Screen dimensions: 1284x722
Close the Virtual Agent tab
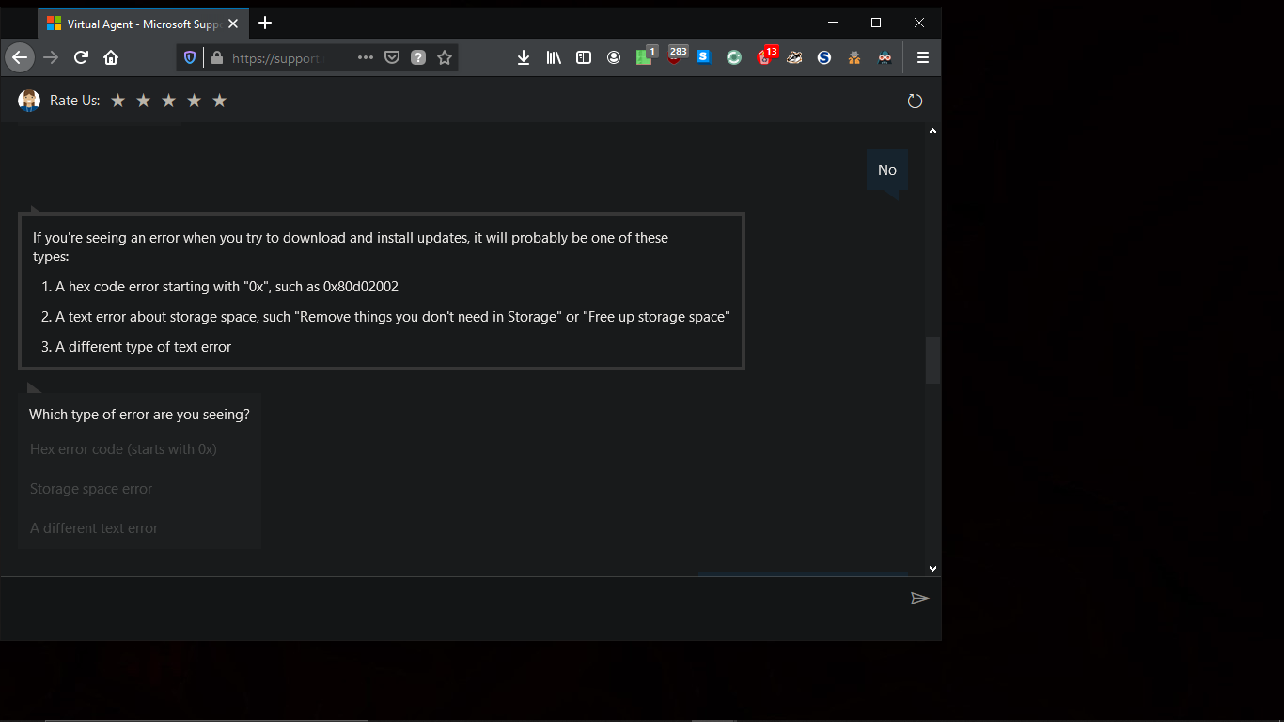coord(233,24)
